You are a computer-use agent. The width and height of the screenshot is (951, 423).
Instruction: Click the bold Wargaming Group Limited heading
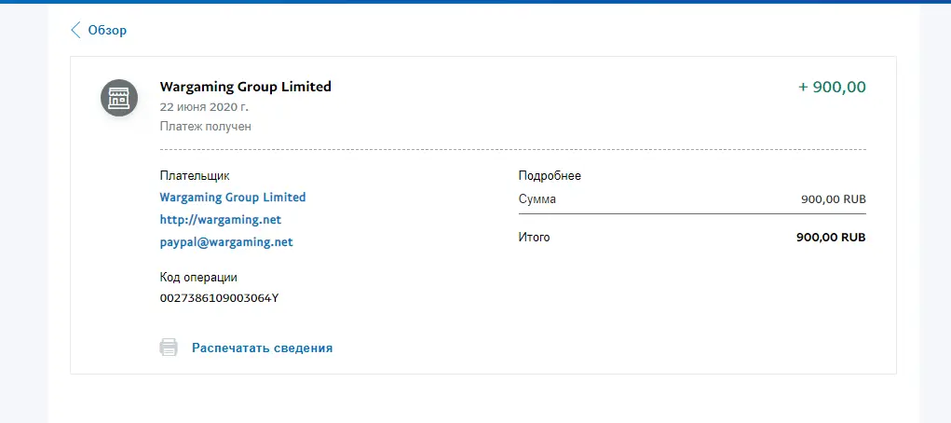click(x=246, y=87)
